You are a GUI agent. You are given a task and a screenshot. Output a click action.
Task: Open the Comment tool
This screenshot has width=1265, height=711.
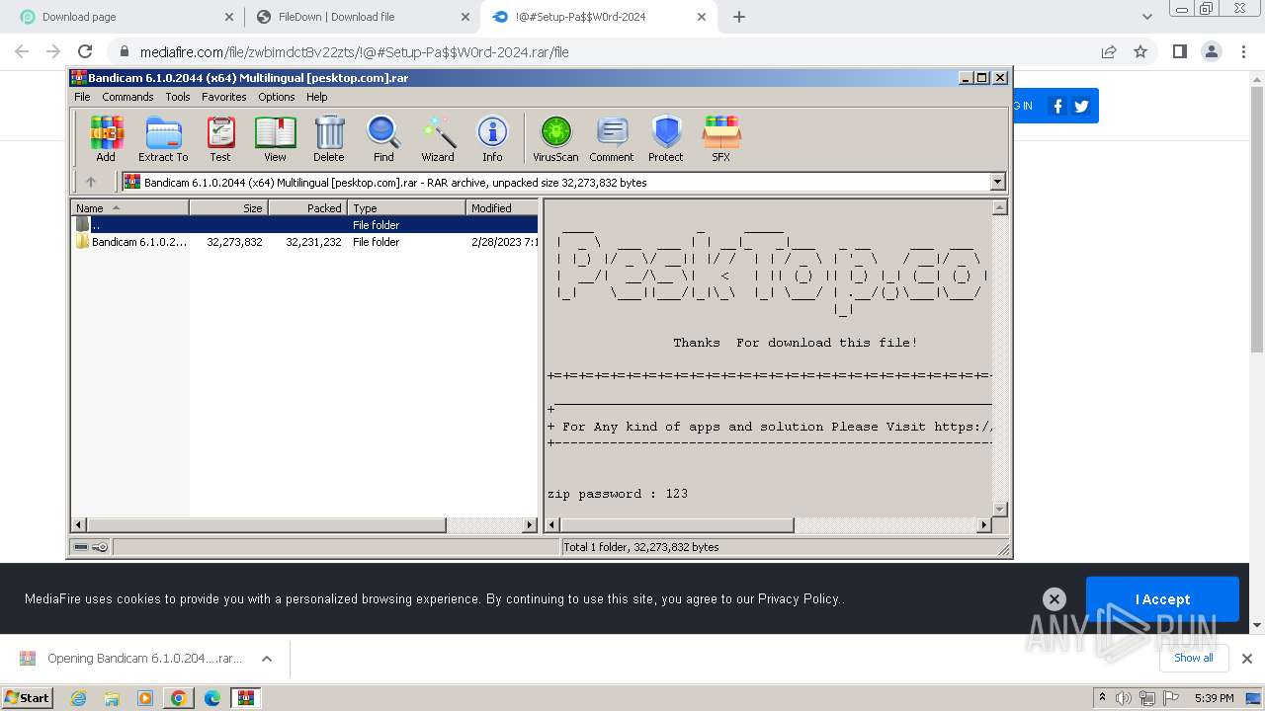point(612,138)
